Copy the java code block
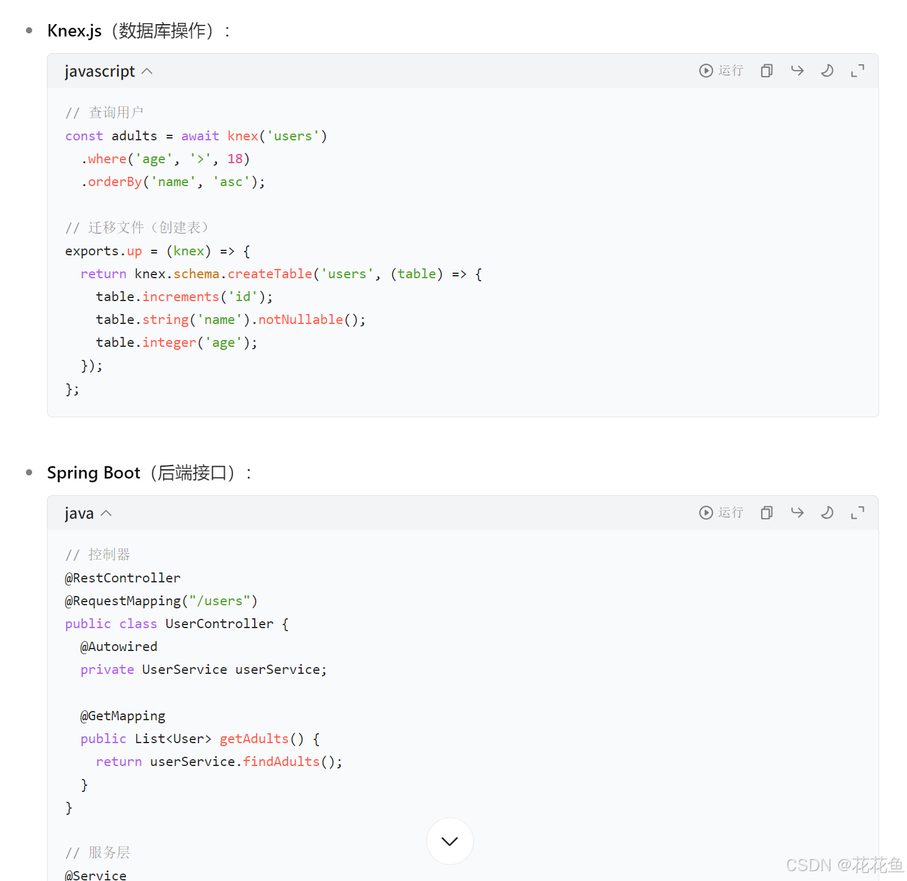The height and width of the screenshot is (881, 907). pos(767,513)
